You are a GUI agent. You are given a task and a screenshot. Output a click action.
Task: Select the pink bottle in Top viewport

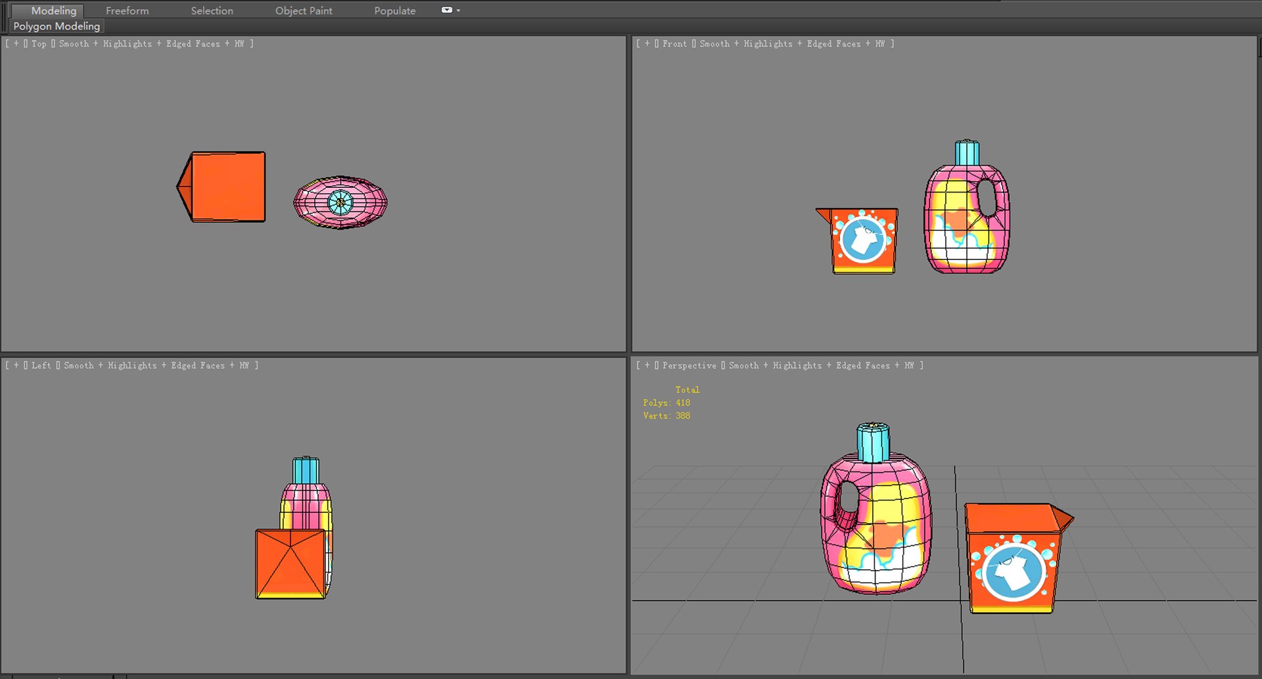340,202
